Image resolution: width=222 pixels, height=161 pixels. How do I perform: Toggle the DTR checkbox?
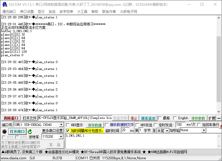tap(17, 137)
